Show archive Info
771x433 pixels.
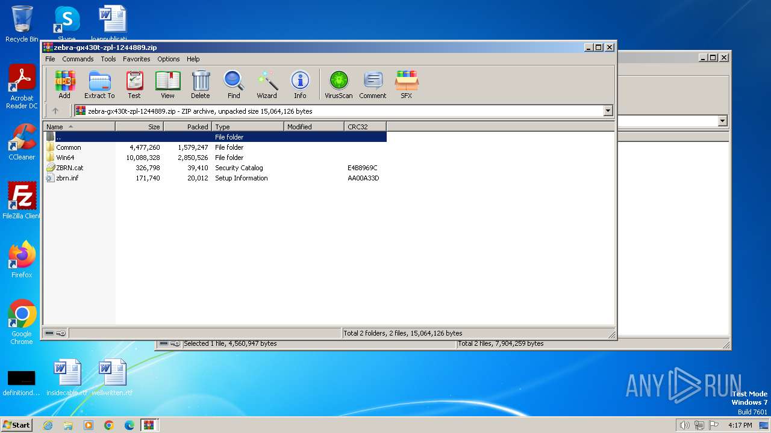(x=300, y=84)
